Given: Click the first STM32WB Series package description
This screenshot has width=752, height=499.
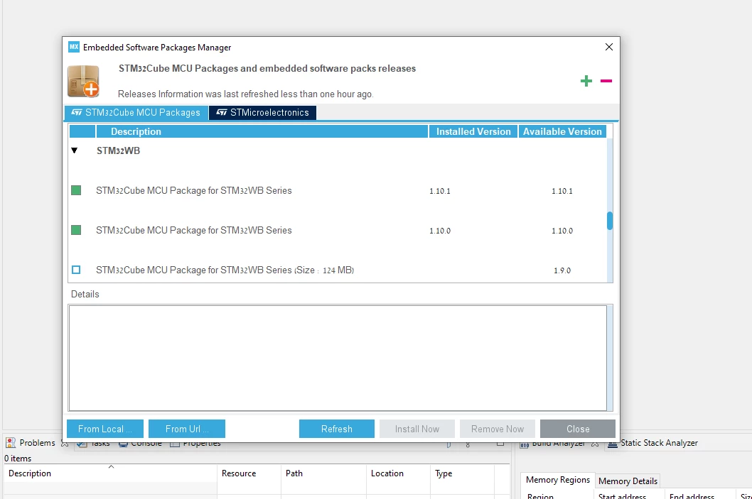Looking at the screenshot, I should click(x=194, y=191).
